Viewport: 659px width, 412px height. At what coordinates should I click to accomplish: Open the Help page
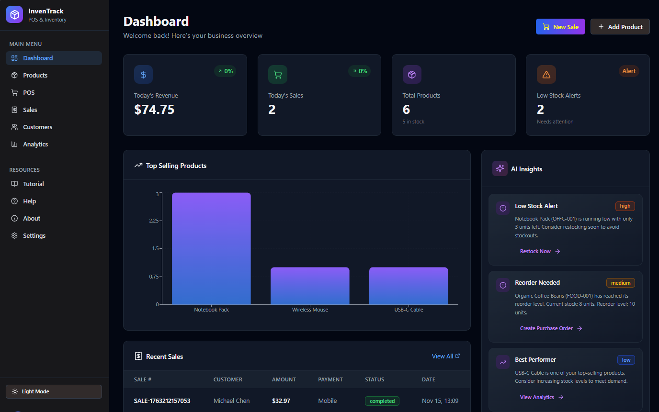pos(54,201)
